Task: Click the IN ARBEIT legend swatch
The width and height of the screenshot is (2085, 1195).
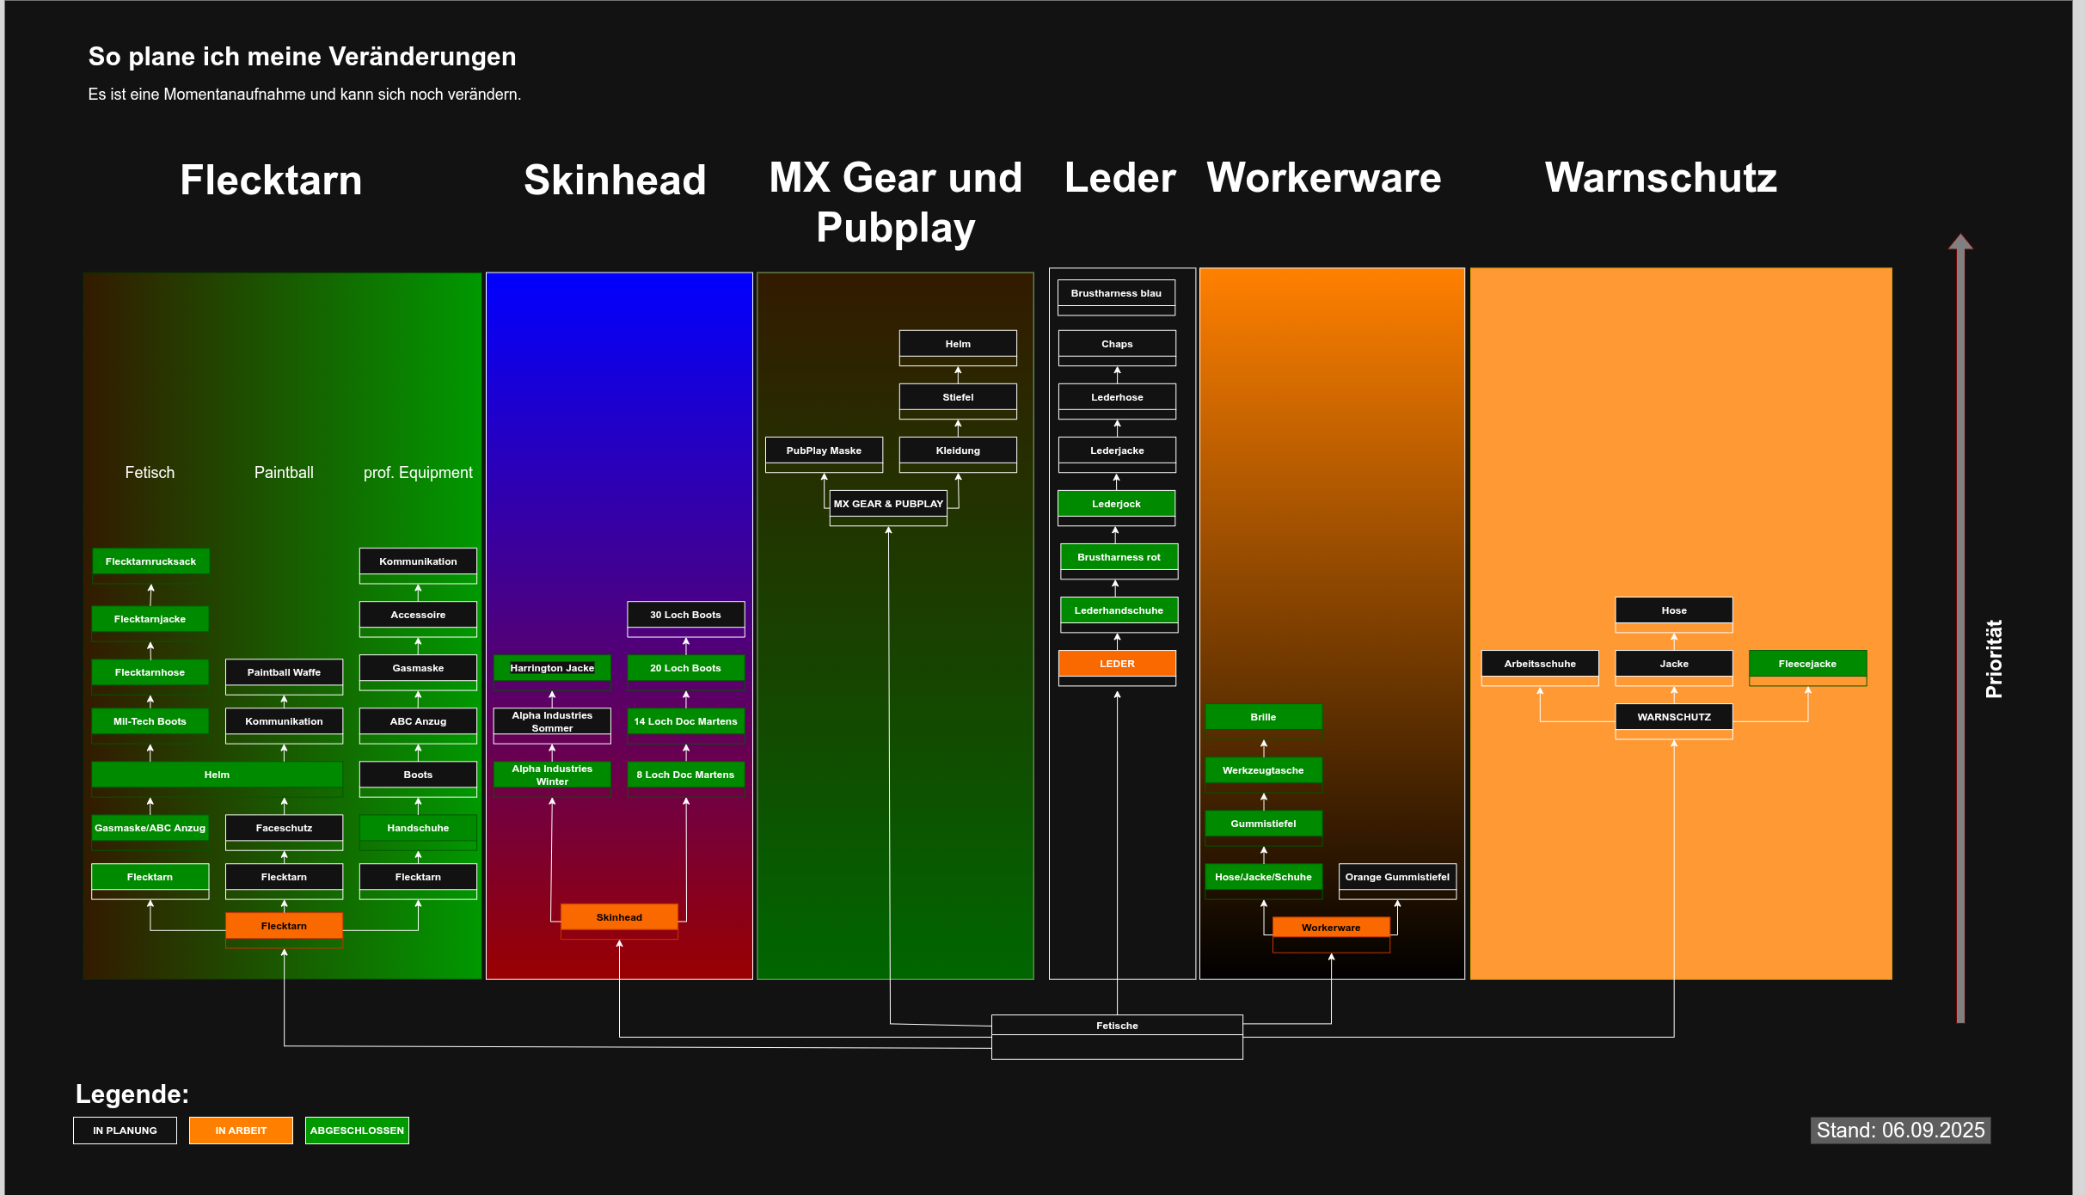Action: 241,1131
